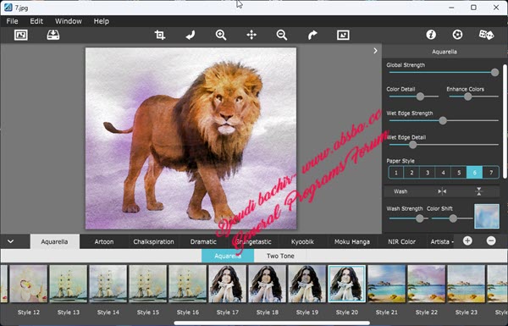Screen dimensions: 508x326
Task: Click the Wash vertical flip icon
Action: (x=479, y=191)
